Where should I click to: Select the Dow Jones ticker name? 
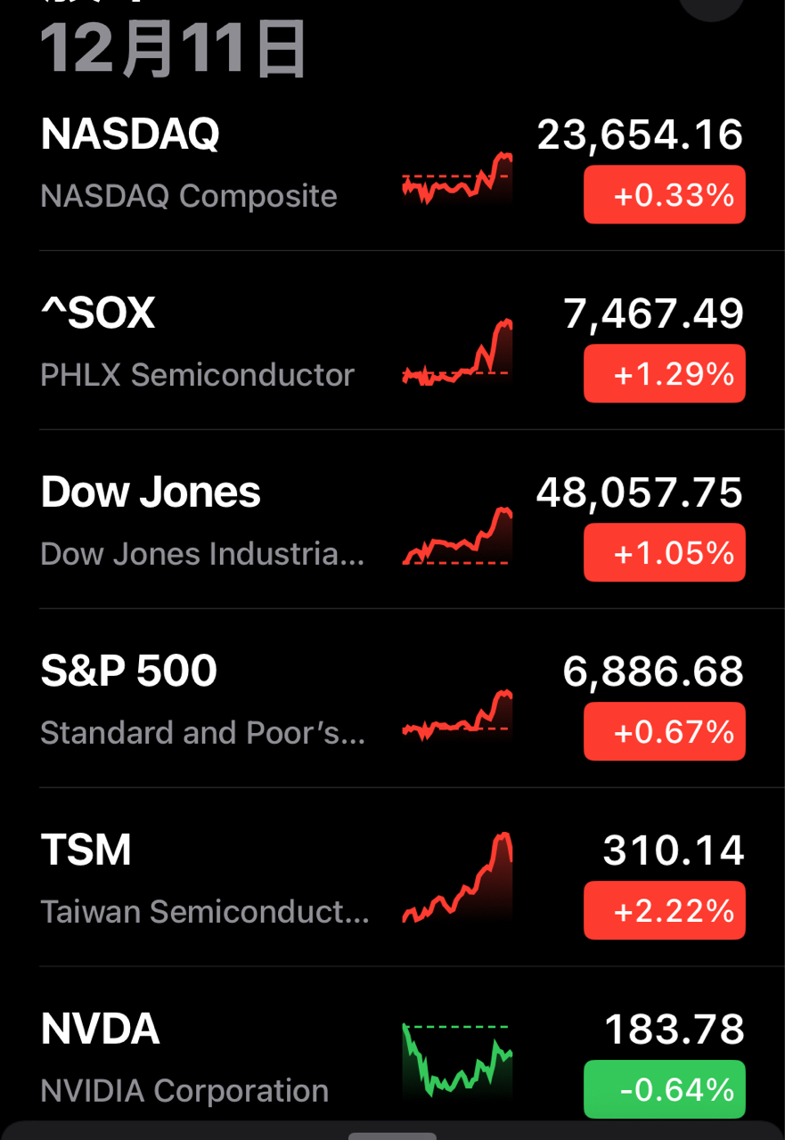[151, 493]
